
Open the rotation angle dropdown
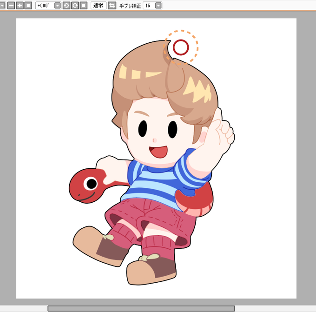tap(58, 6)
